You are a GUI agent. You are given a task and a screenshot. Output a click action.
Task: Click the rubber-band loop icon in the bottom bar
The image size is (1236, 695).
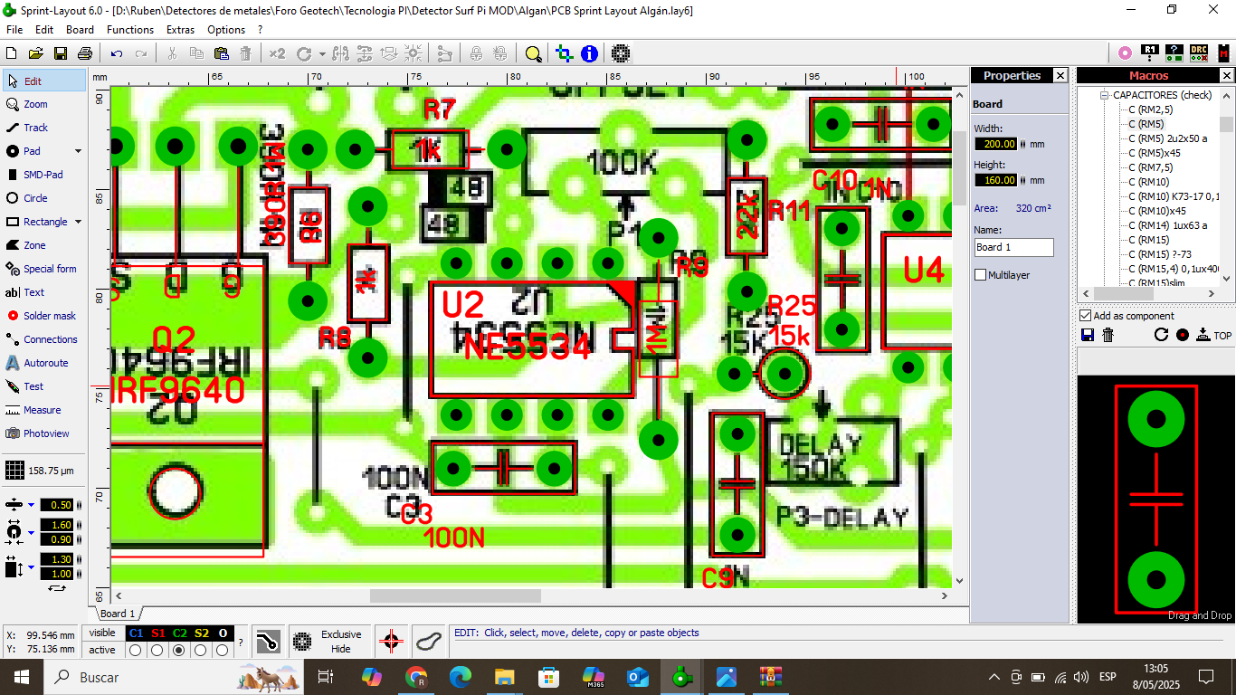click(x=429, y=642)
